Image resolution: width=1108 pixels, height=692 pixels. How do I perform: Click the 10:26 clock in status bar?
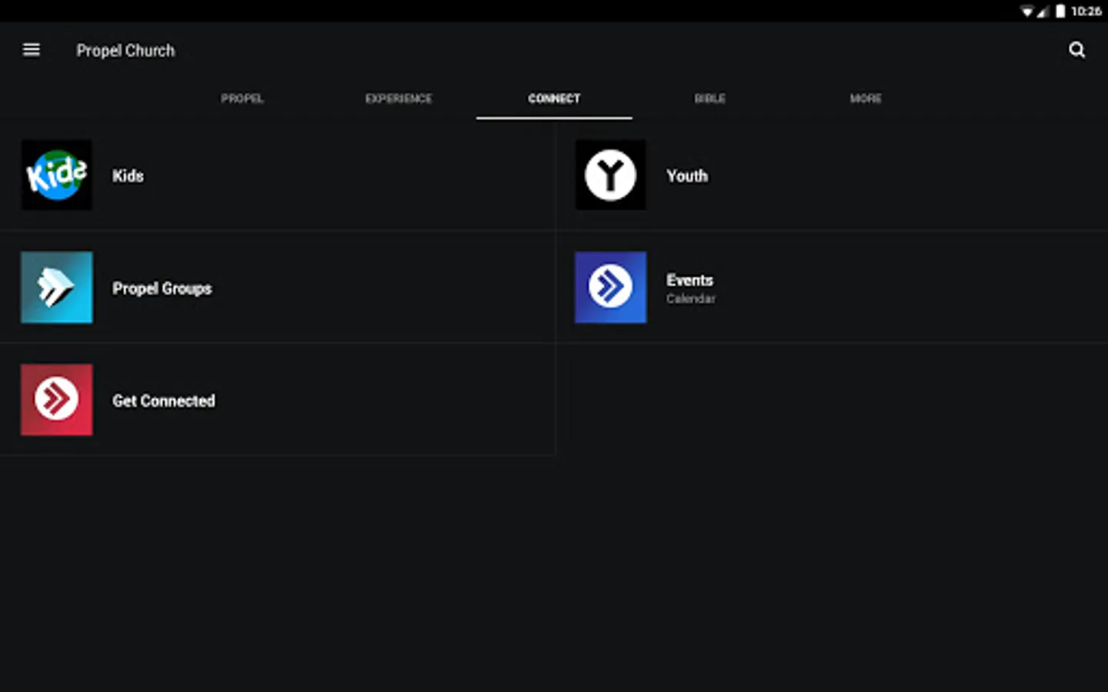click(1086, 11)
